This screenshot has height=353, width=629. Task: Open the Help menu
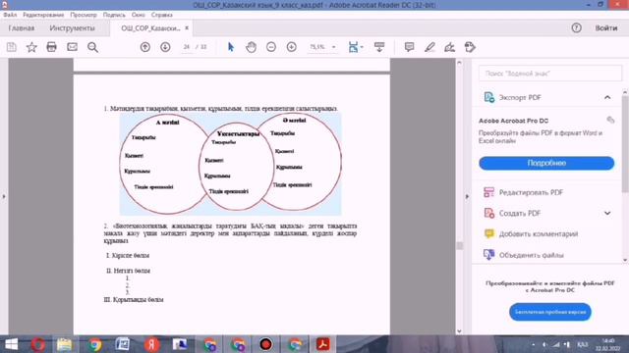tap(161, 15)
